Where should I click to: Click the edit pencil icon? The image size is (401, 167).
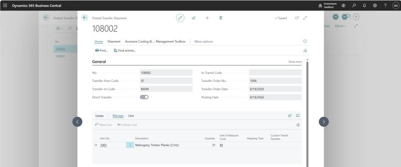click(x=180, y=18)
